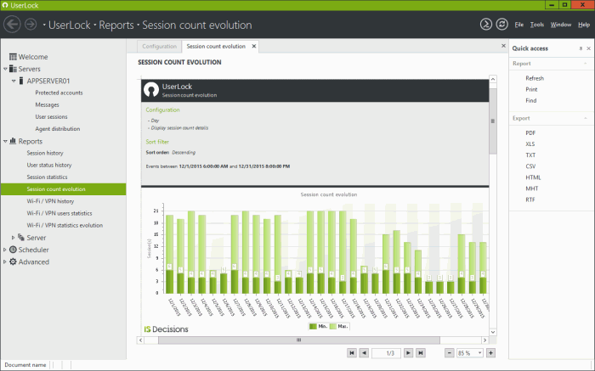
Task: Open Wi-Fi / VPN users statistics
Action: click(x=59, y=213)
